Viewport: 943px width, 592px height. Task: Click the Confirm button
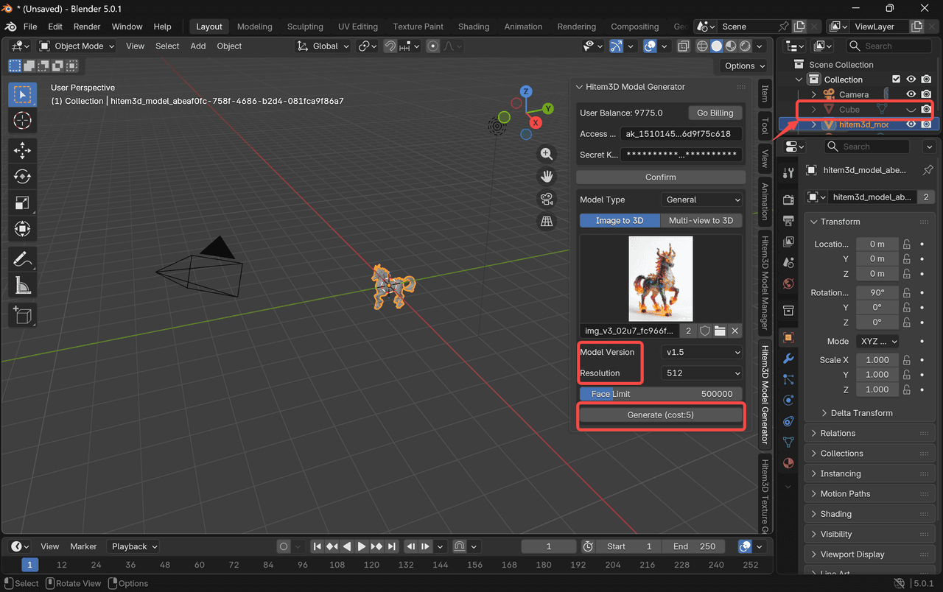click(x=661, y=177)
